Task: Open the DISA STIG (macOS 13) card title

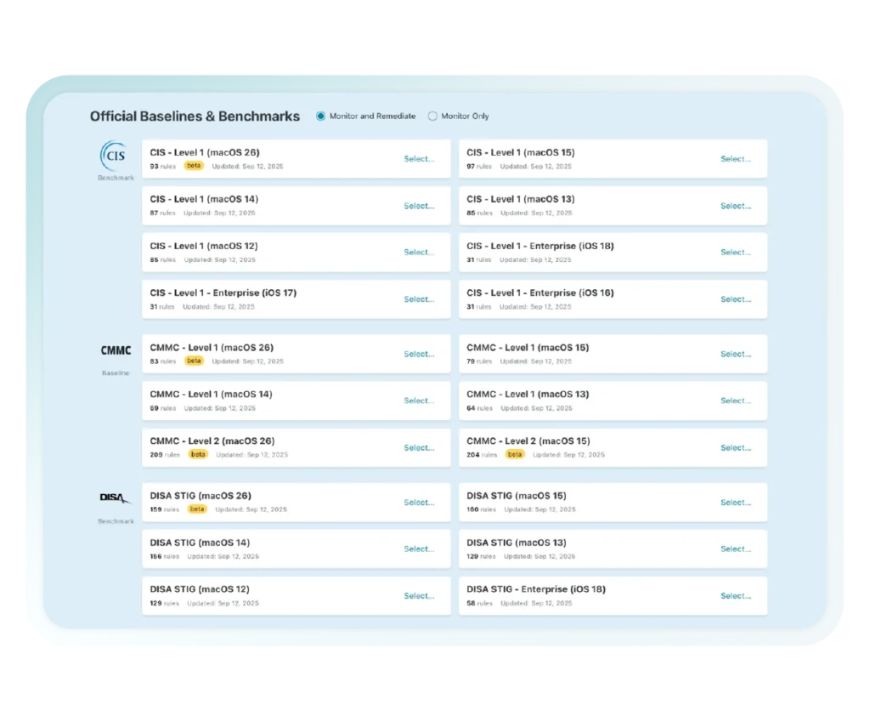Action: pos(516,543)
